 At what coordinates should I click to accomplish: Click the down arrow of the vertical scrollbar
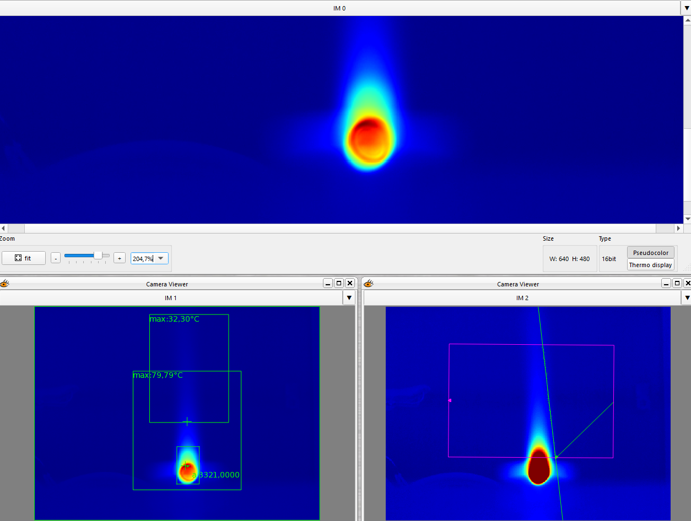pyautogui.click(x=687, y=218)
